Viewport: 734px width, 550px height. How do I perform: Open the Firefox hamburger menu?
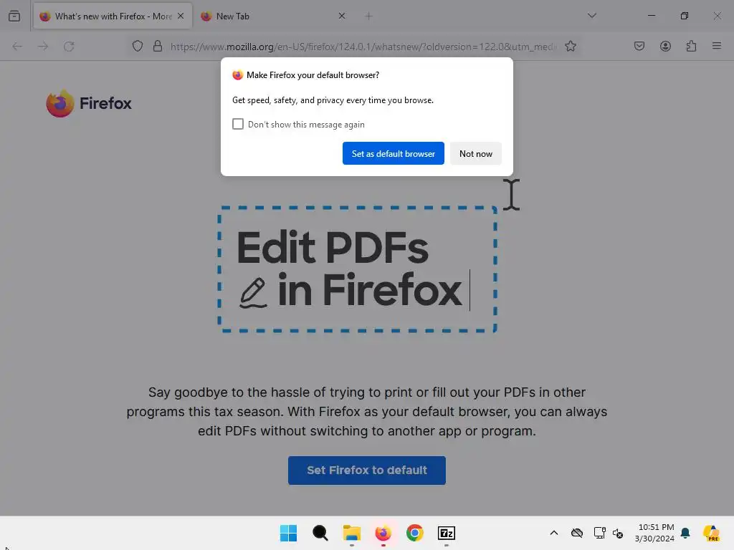point(717,47)
